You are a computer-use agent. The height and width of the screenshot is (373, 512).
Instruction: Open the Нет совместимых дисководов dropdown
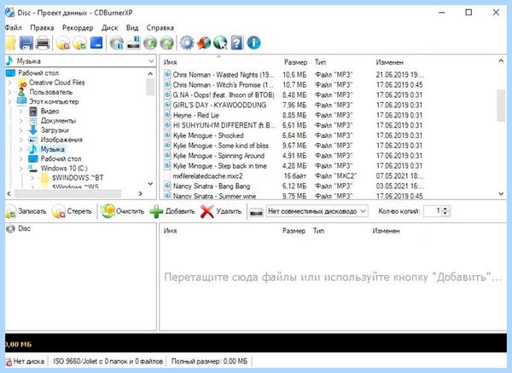(x=364, y=211)
